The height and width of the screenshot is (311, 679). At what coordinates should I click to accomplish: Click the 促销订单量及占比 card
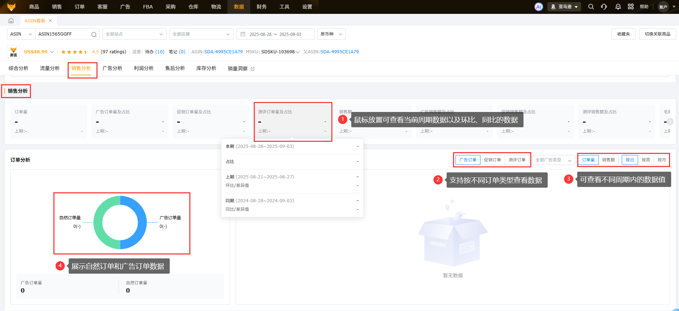[x=211, y=122]
